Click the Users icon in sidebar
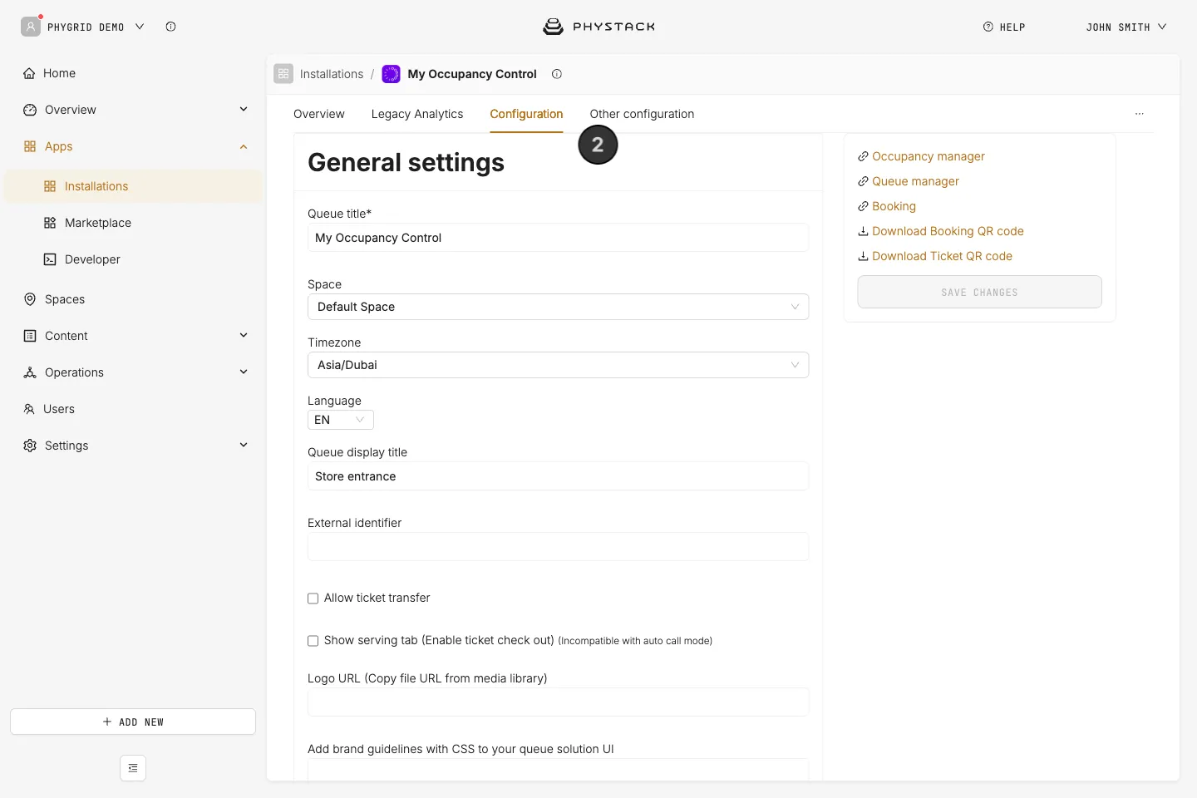 pos(29,409)
